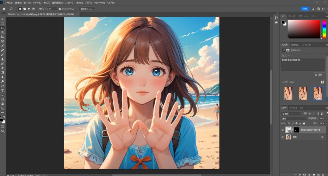Switch to the Channels tab

coord(293,108)
